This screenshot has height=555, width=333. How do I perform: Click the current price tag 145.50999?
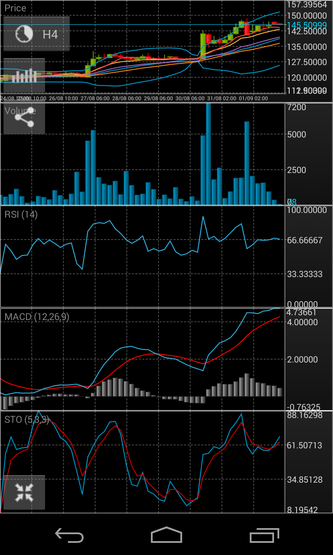pyautogui.click(x=307, y=26)
